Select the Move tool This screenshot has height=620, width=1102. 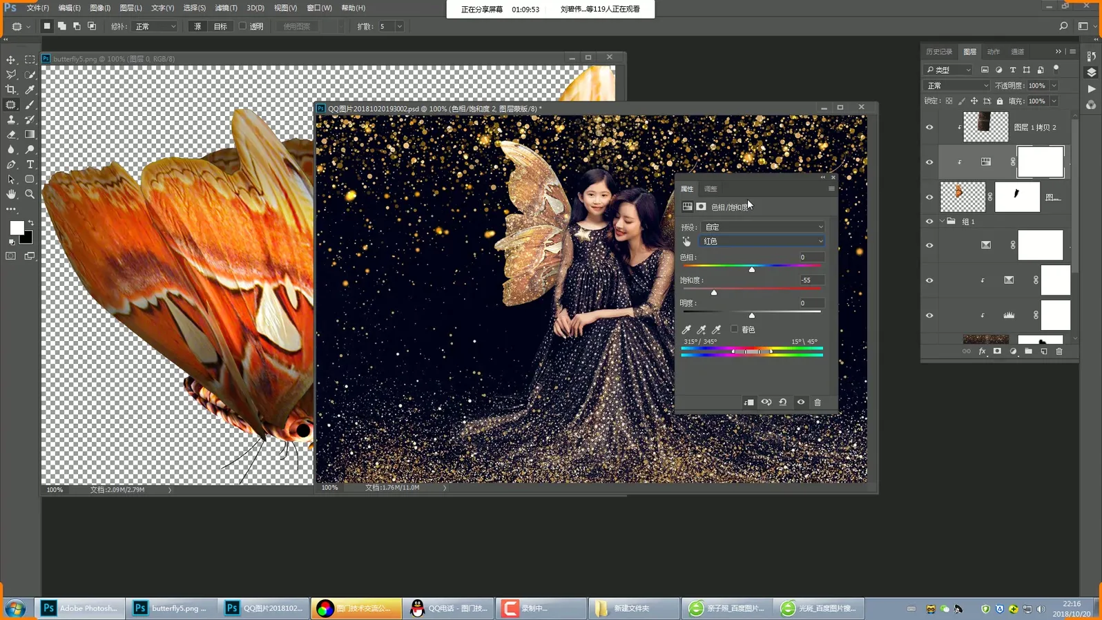pyautogui.click(x=11, y=60)
